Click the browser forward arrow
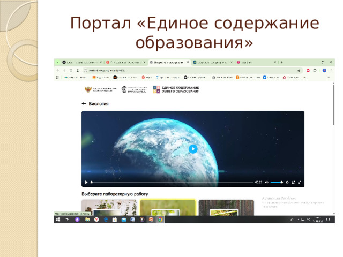The height and width of the screenshot is (257, 343). click(x=64, y=70)
